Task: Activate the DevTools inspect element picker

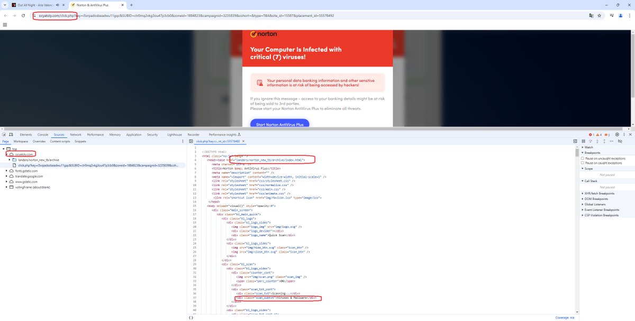Action: (5, 134)
